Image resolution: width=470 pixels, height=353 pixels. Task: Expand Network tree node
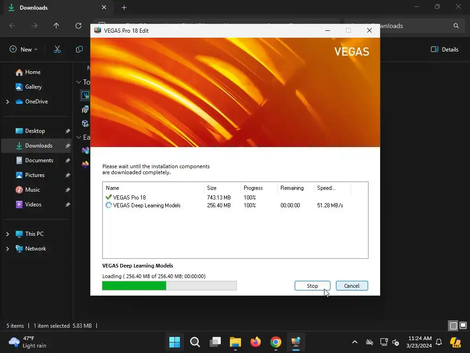pos(7,249)
